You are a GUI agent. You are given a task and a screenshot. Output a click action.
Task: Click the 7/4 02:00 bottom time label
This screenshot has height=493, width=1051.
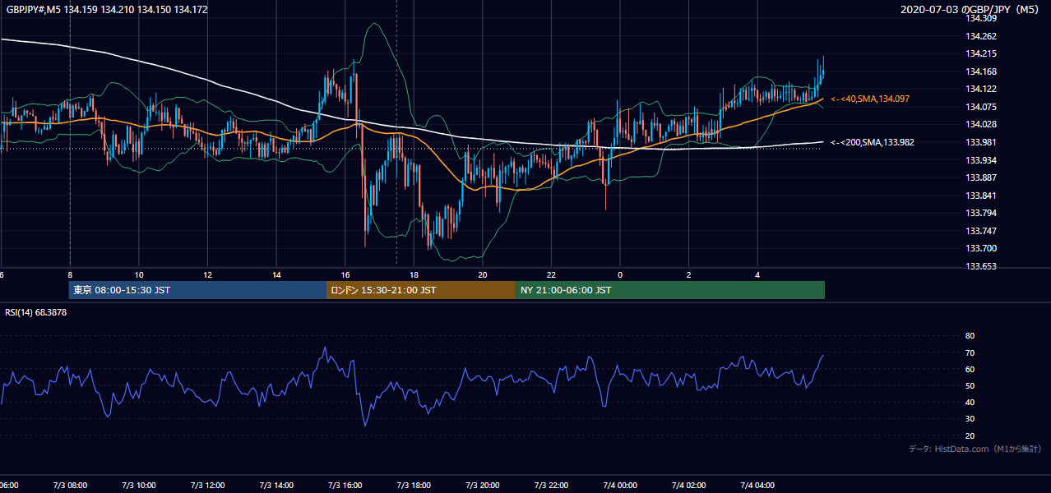coord(688,486)
